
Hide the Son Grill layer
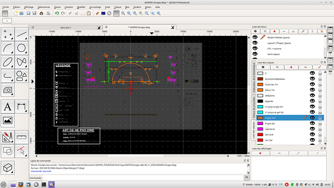(x=312, y=135)
